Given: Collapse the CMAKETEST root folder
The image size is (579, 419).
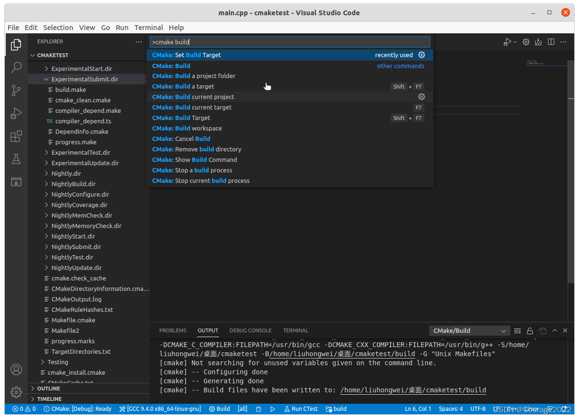Looking at the screenshot, I should tap(33, 55).
